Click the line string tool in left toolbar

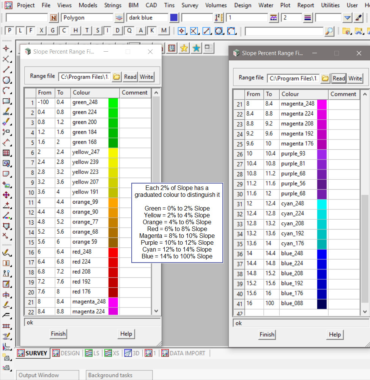(6, 70)
